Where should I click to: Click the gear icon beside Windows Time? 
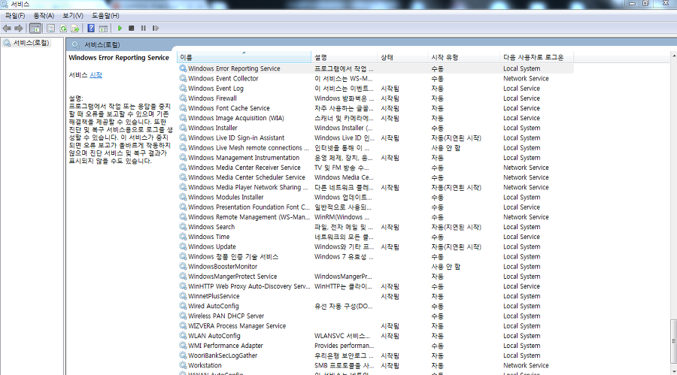coord(183,237)
